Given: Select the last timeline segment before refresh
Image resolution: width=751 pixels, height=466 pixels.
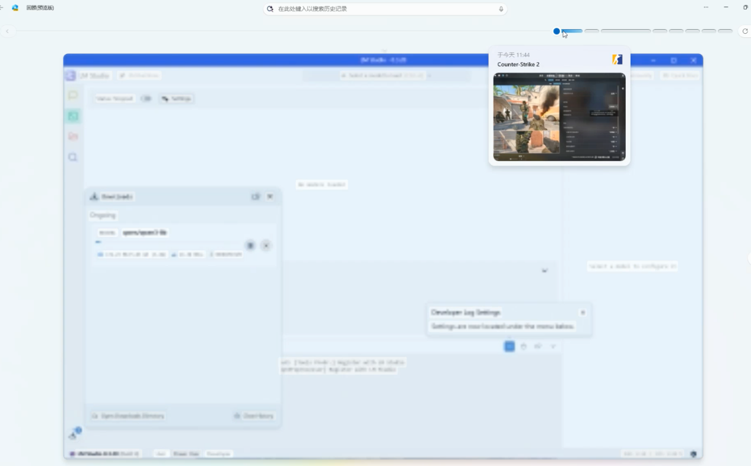Looking at the screenshot, I should click(725, 31).
